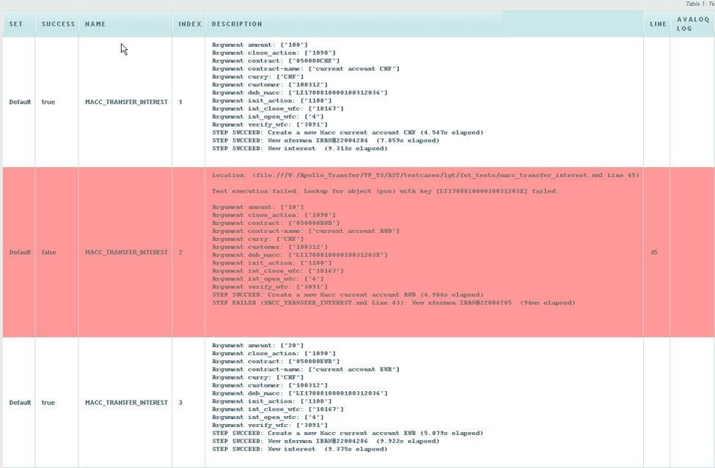Click contract-name 'current account CHF' argument line
The width and height of the screenshot is (715, 468).
[x=306, y=69]
